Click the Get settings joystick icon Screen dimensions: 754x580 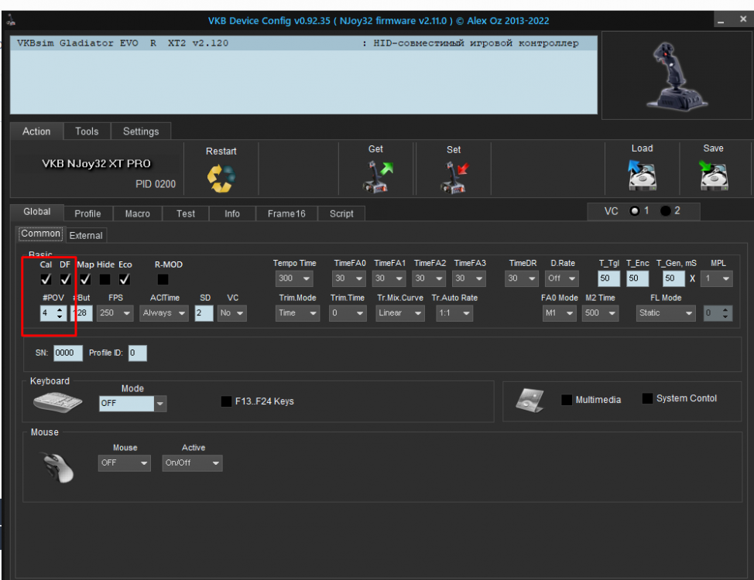[375, 177]
